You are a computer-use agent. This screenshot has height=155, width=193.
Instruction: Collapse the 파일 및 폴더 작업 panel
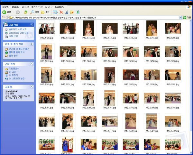tap(32, 44)
